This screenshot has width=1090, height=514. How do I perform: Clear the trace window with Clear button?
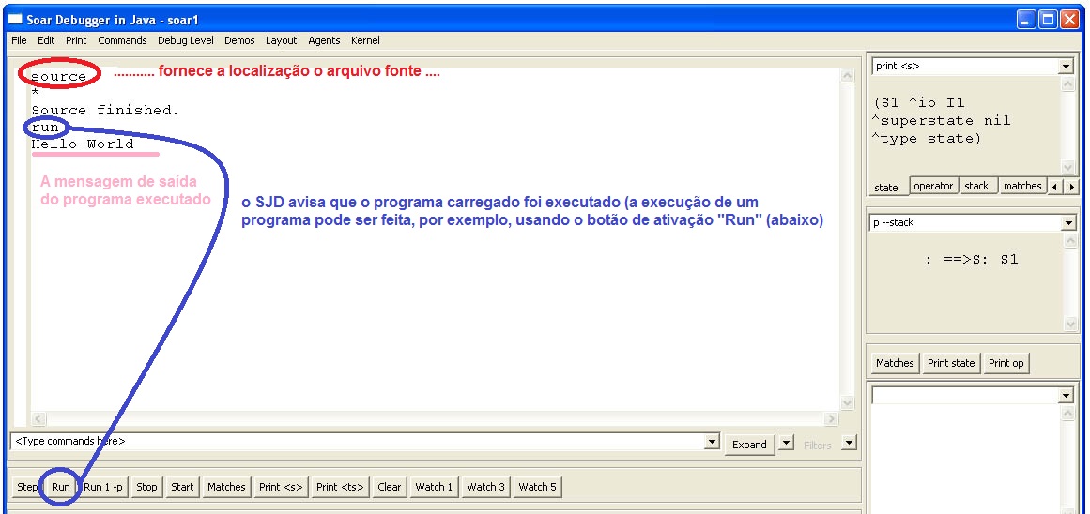point(390,487)
